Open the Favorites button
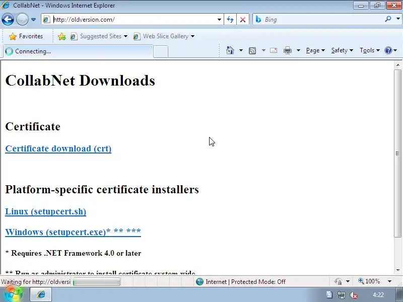Viewport: 403px width, 302px height. [26, 36]
